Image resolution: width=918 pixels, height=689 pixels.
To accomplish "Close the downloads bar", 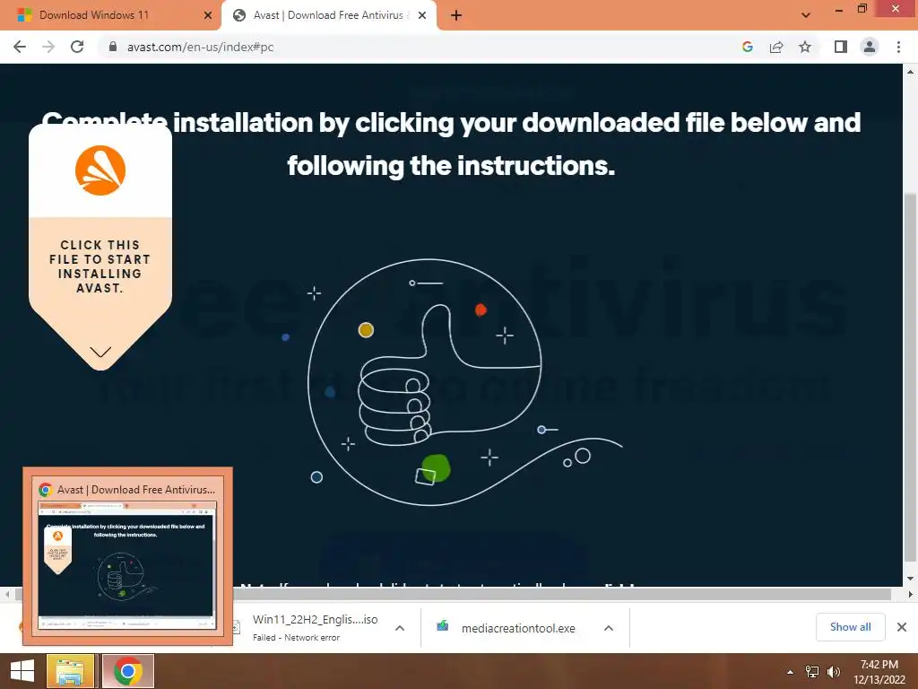I will click(902, 627).
